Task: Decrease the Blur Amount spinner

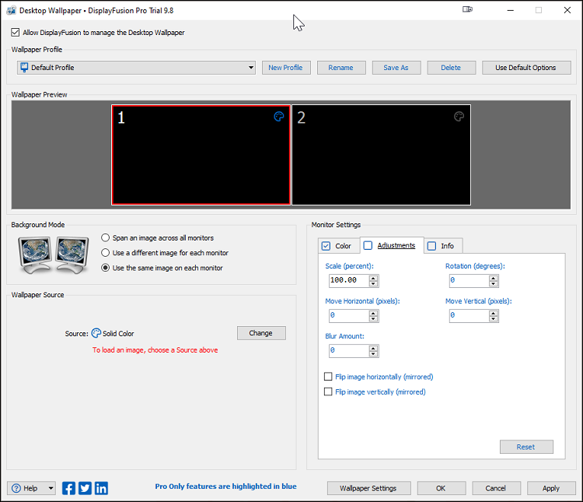Action: coord(373,353)
